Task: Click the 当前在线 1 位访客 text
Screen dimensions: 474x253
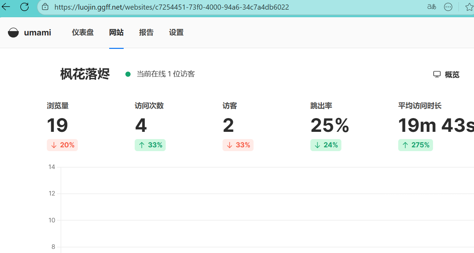Action: (166, 74)
